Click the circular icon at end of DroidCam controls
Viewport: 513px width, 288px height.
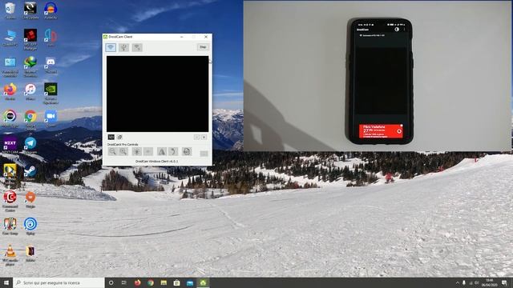tap(187, 151)
